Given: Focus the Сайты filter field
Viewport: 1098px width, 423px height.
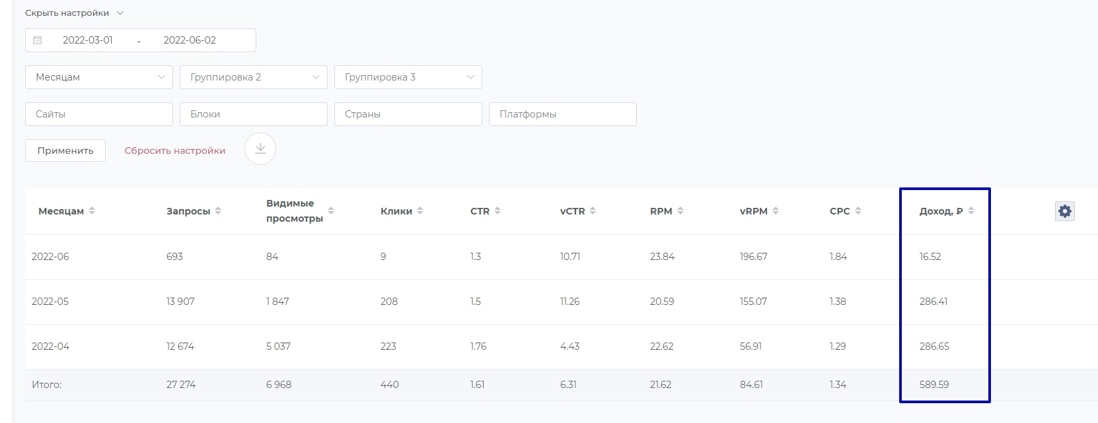Looking at the screenshot, I should 99,114.
